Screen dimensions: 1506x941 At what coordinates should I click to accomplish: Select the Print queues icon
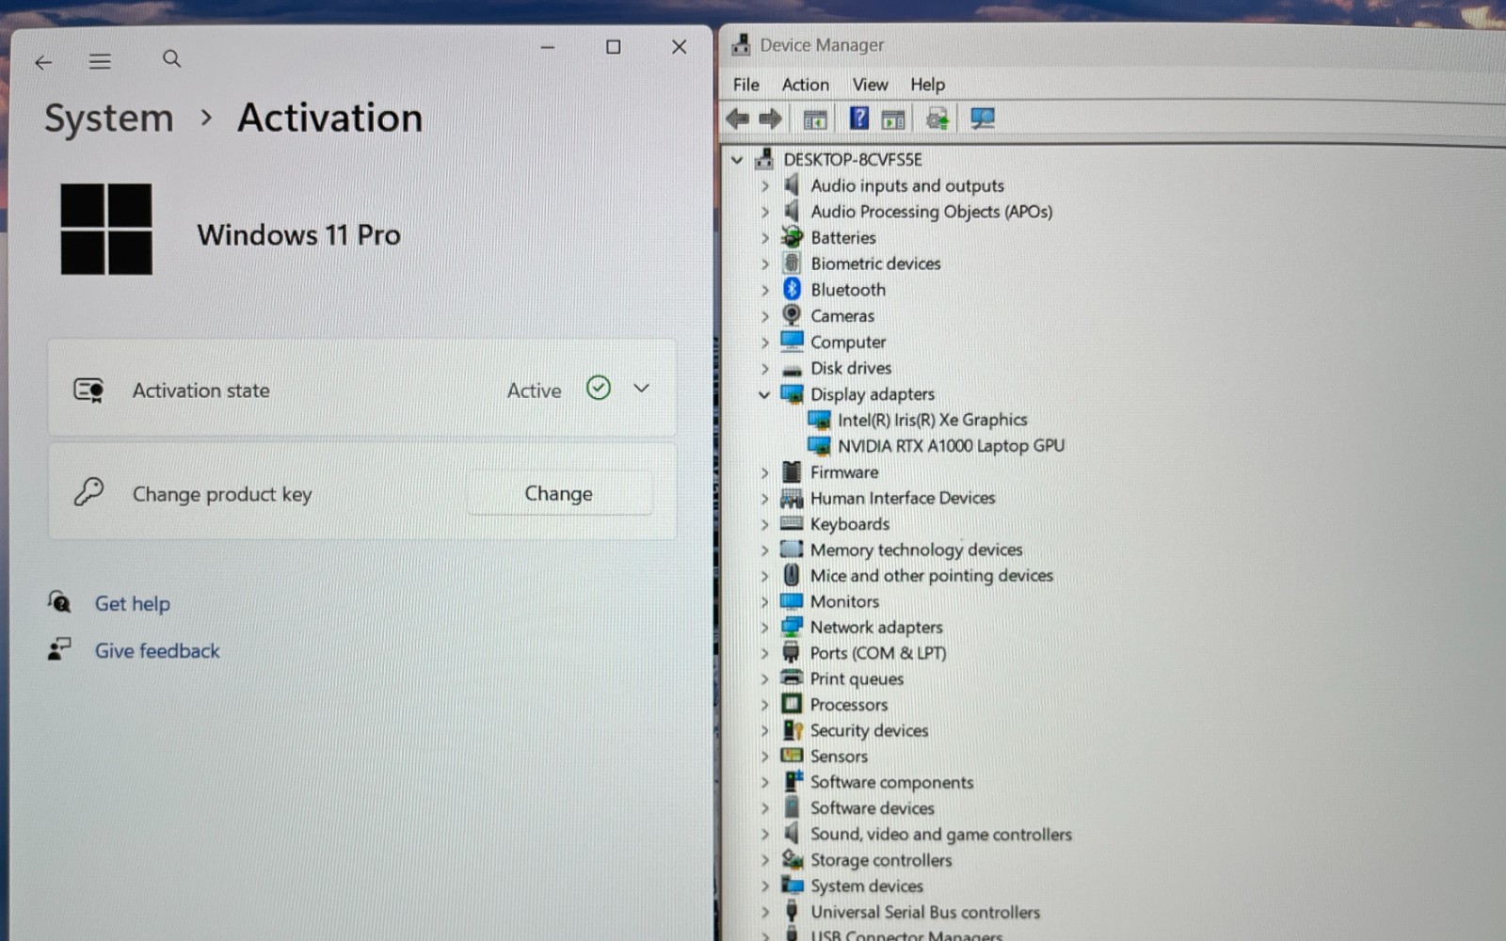coord(792,678)
